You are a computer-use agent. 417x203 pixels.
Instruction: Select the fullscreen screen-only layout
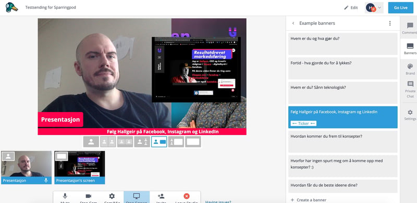tap(193, 142)
